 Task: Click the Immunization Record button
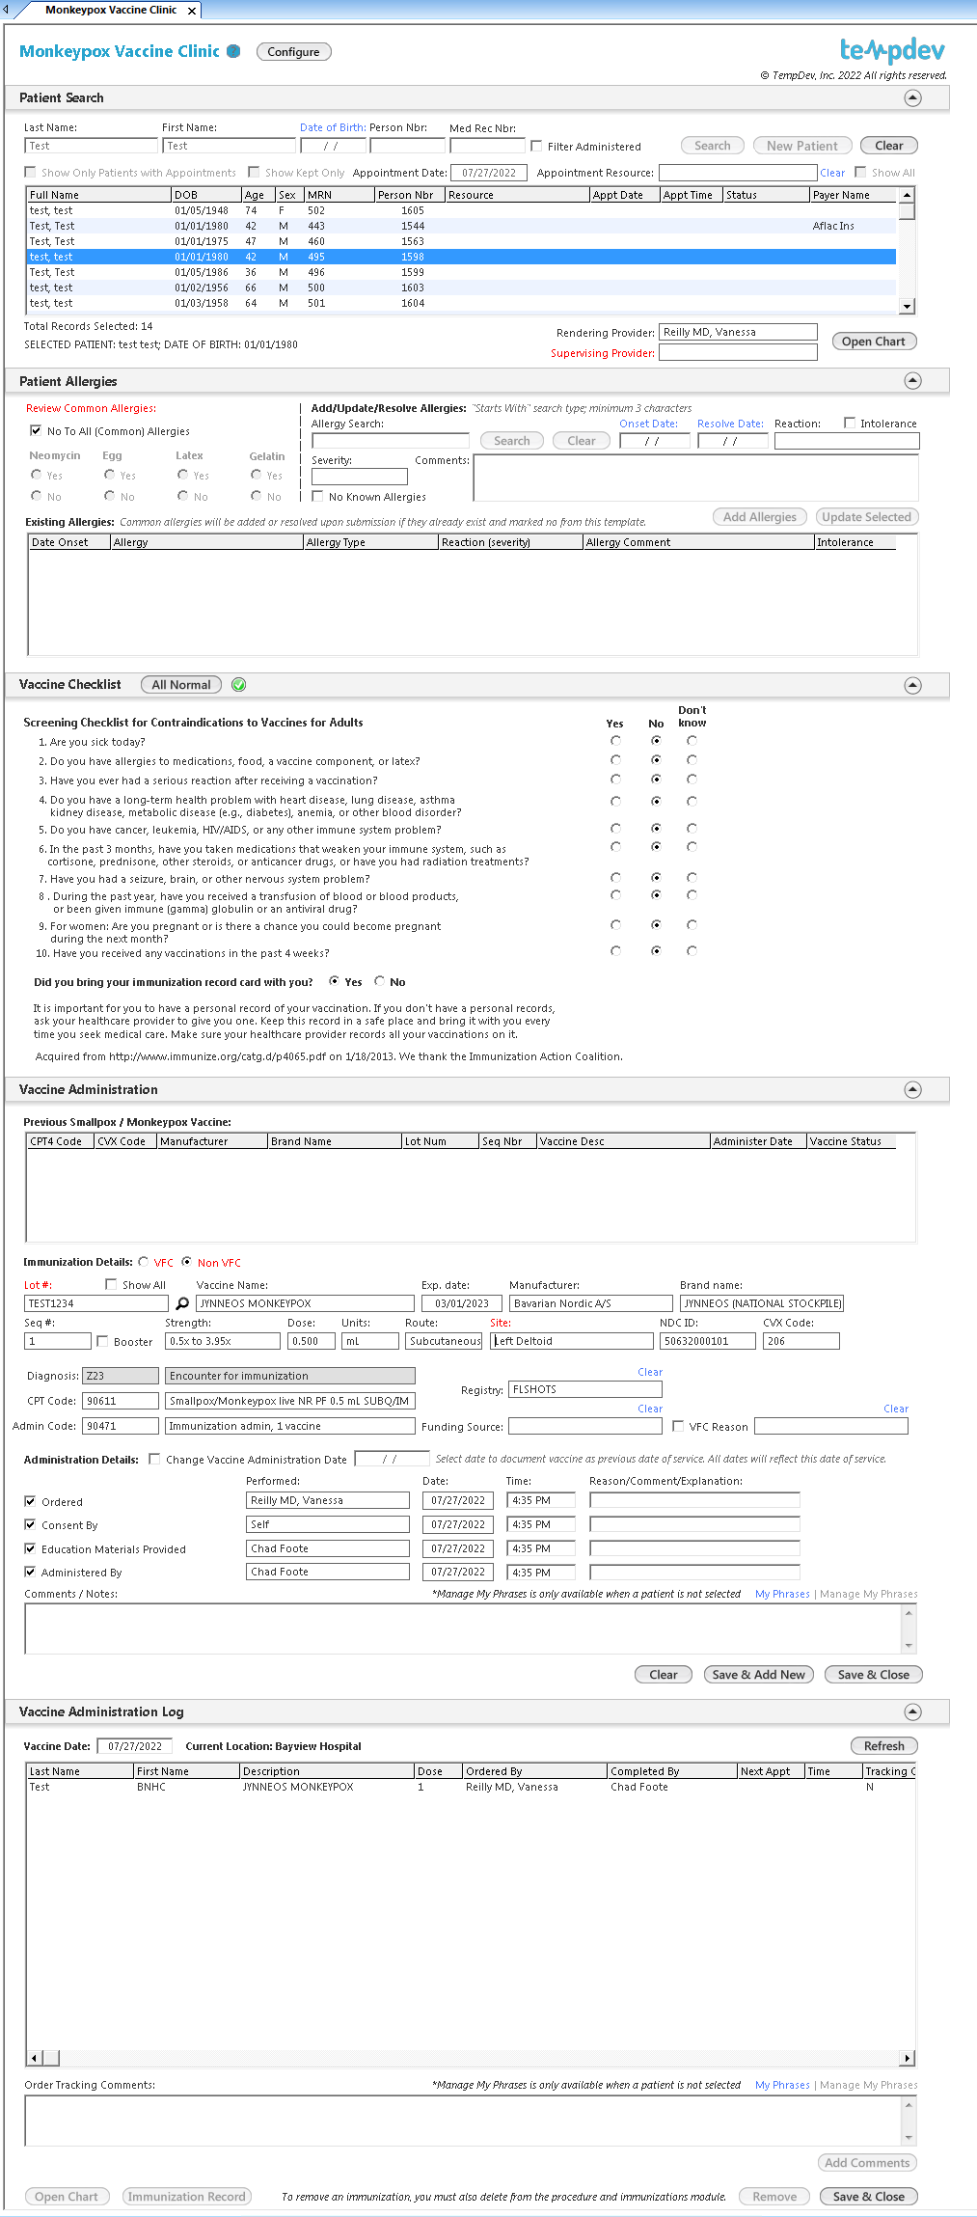187,2197
